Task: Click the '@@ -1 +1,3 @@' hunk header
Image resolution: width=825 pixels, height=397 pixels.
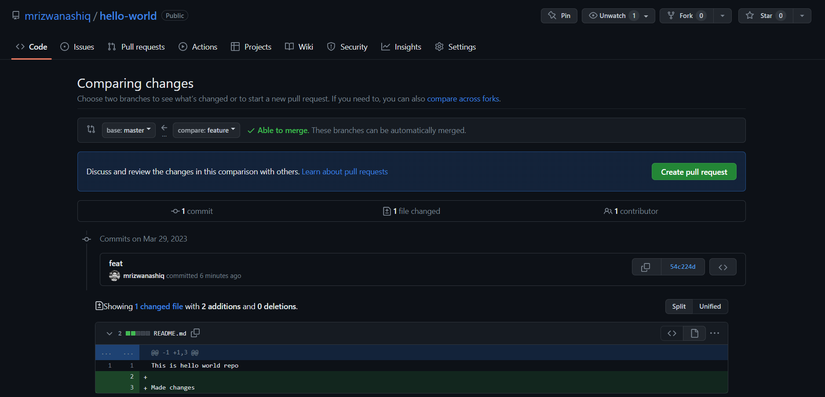Action: (175, 353)
